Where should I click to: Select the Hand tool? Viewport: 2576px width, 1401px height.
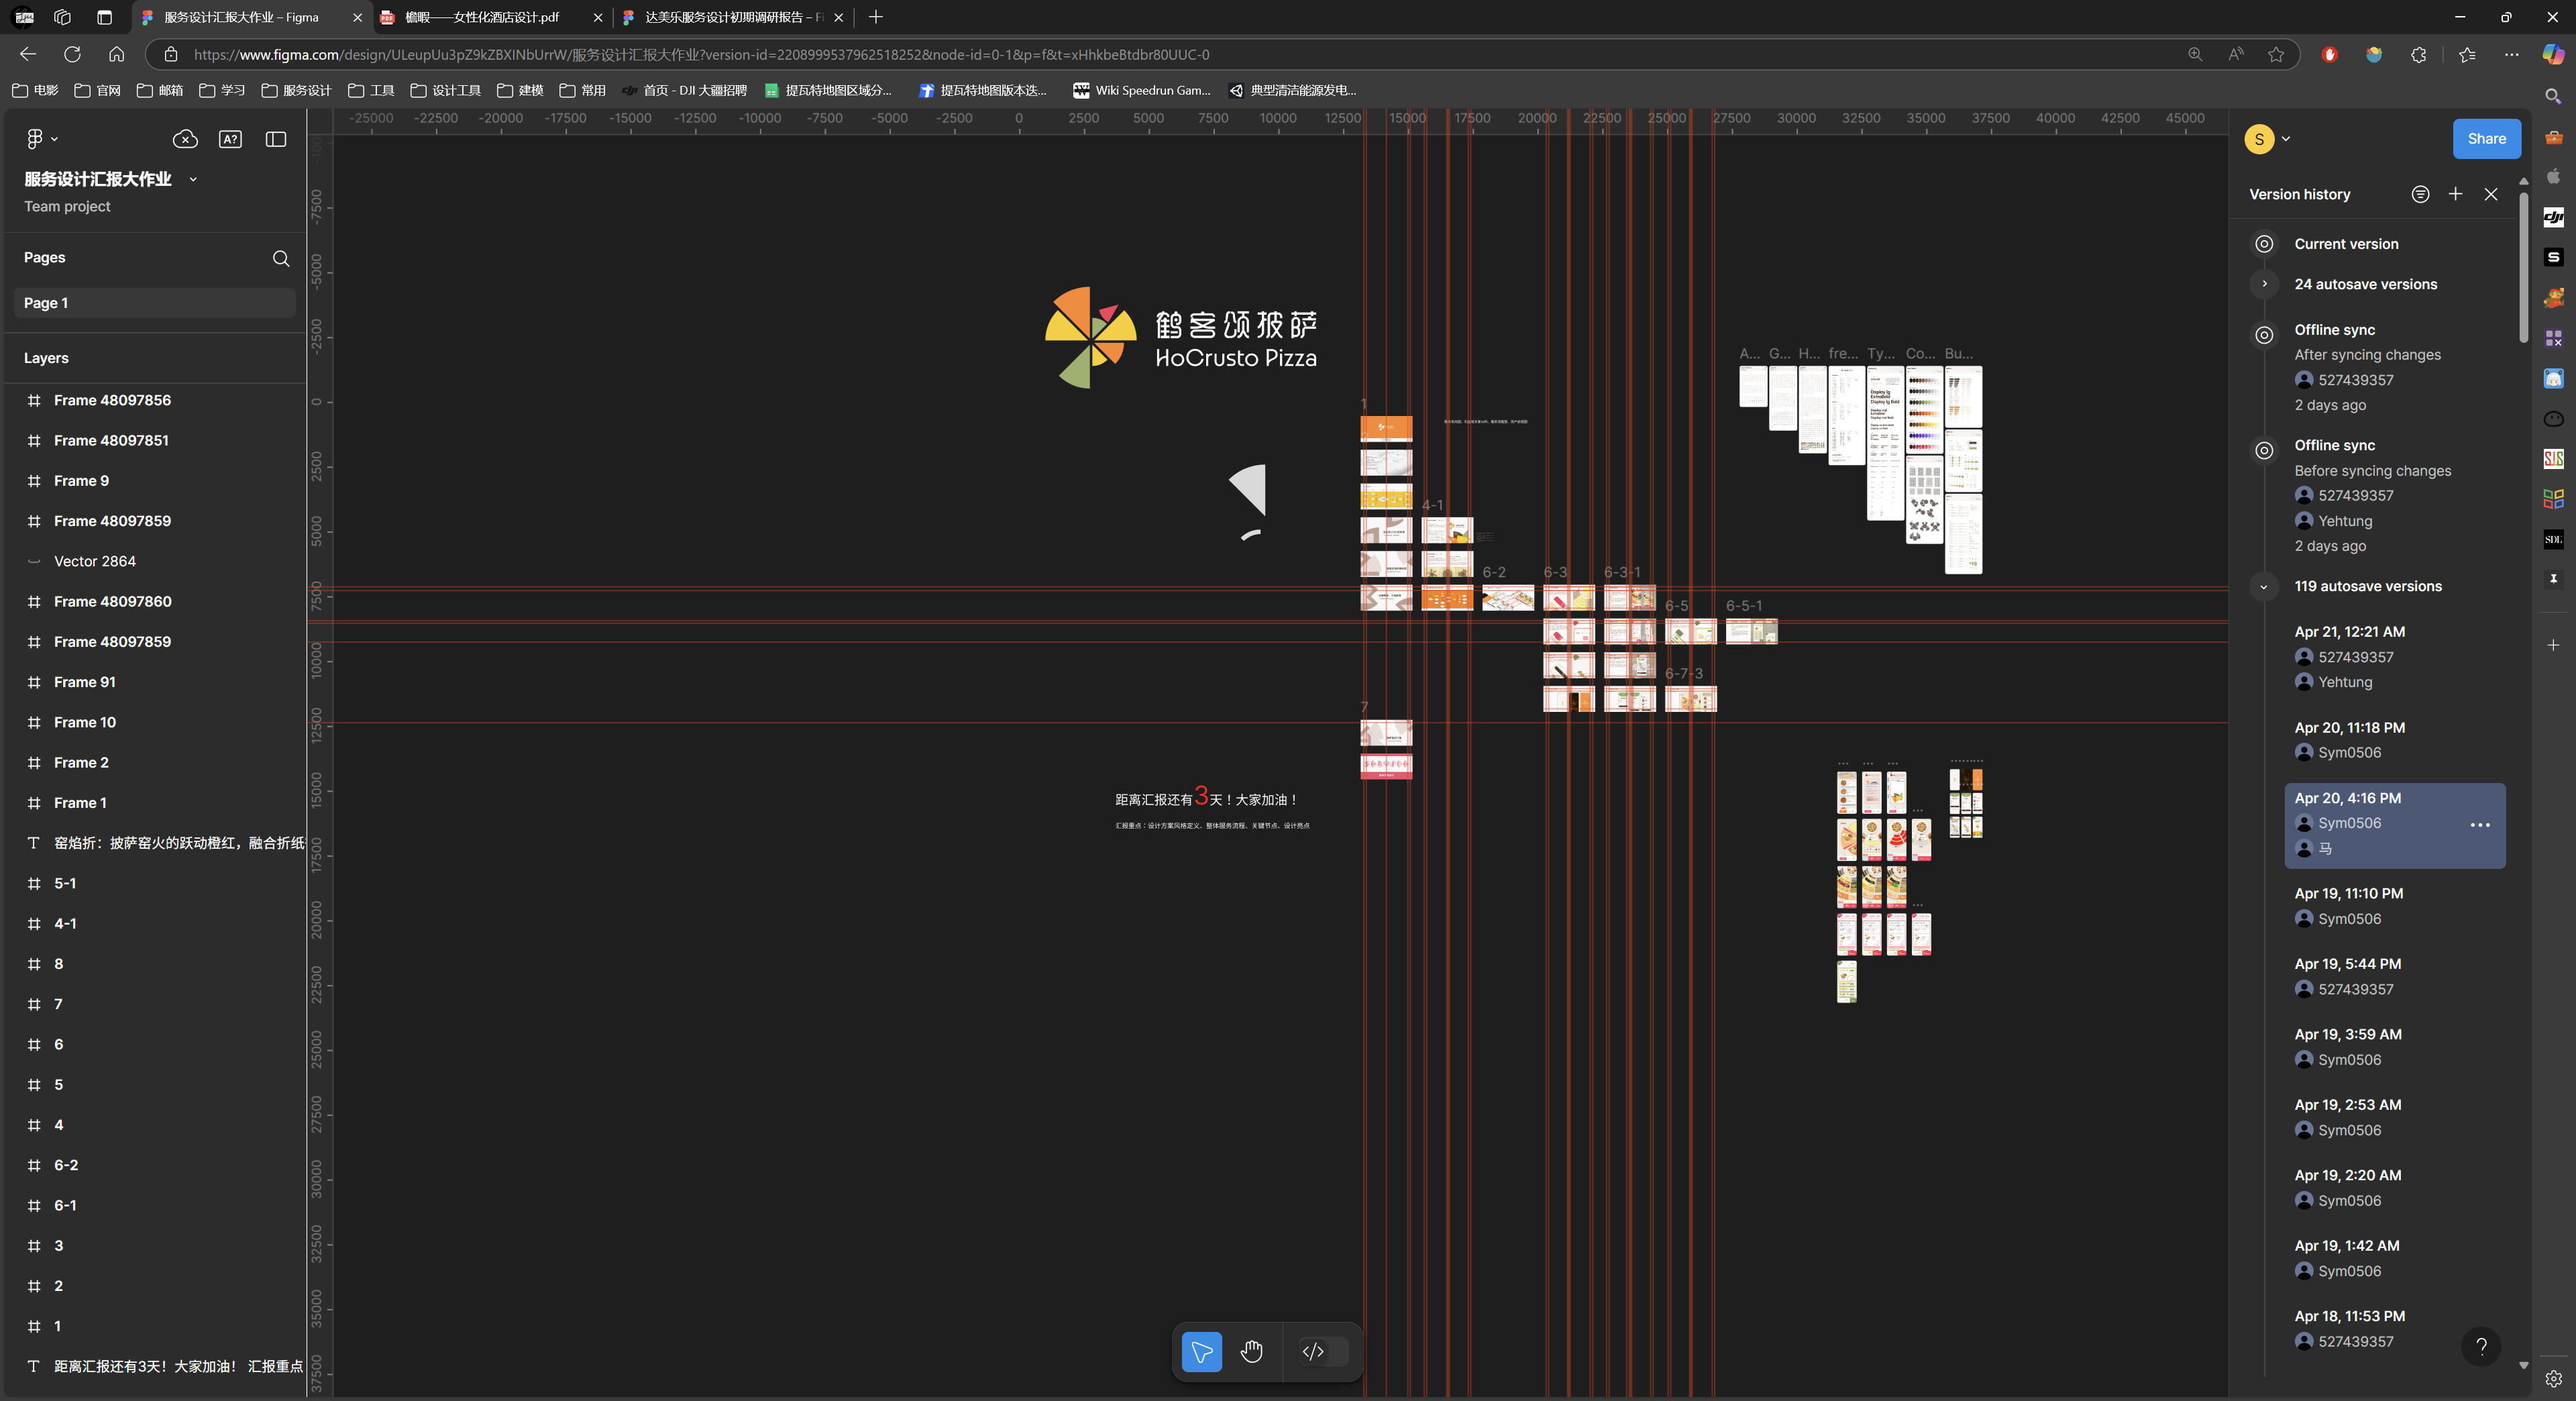1251,1352
